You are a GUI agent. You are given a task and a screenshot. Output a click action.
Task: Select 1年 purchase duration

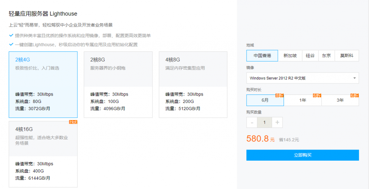[303, 100]
